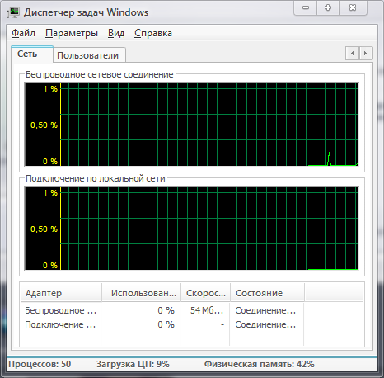The image size is (384, 378).
Task: Maximize the Task Manager window
Action: [x=328, y=7]
